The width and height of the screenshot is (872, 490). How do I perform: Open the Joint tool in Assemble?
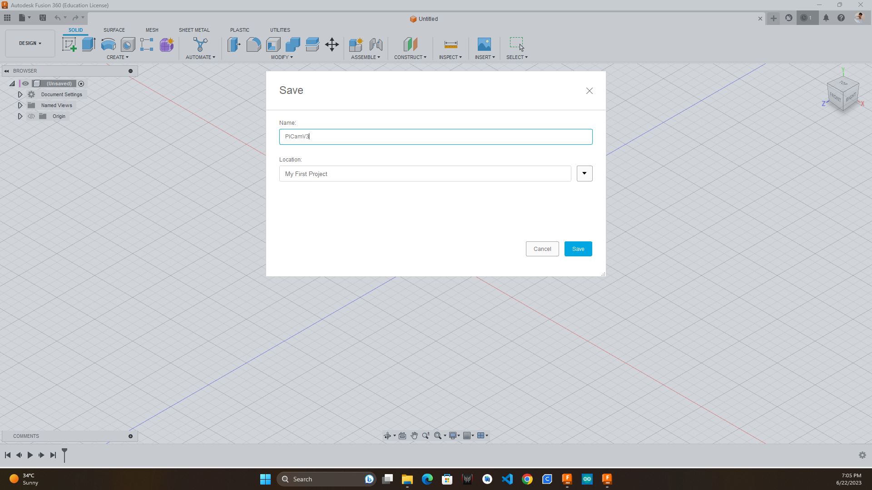376,44
